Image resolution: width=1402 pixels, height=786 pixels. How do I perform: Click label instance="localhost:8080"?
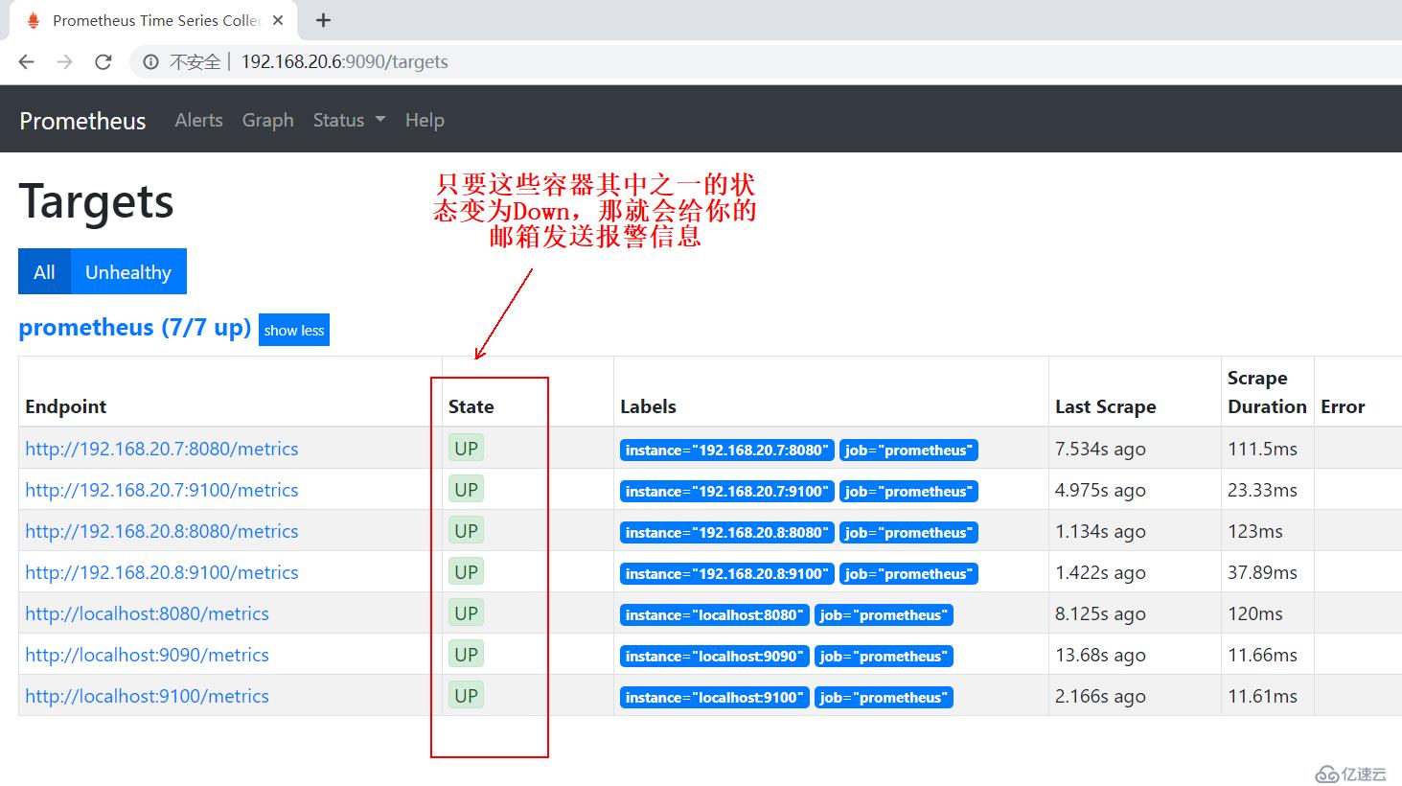click(714, 614)
